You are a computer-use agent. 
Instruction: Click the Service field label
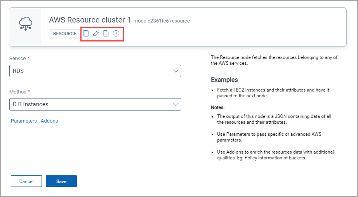(x=17, y=59)
